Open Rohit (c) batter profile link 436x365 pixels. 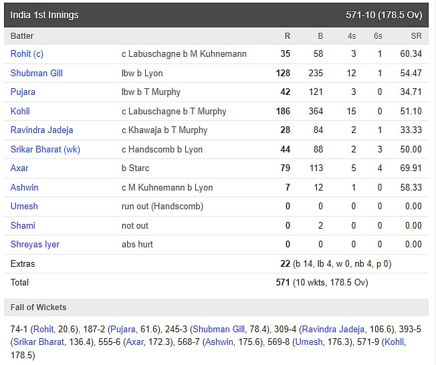coord(27,54)
